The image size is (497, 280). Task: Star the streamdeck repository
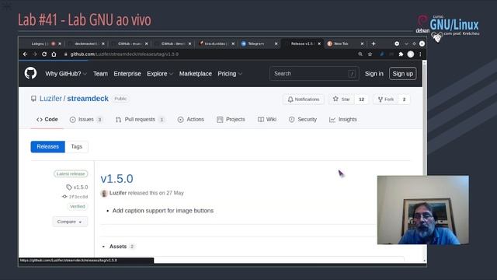[x=342, y=100]
